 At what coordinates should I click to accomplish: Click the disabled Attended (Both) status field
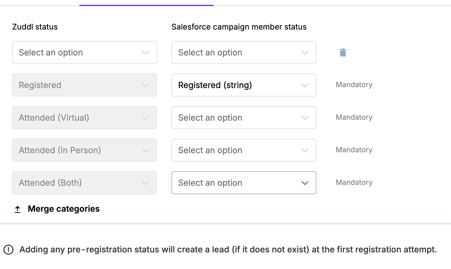pos(84,183)
